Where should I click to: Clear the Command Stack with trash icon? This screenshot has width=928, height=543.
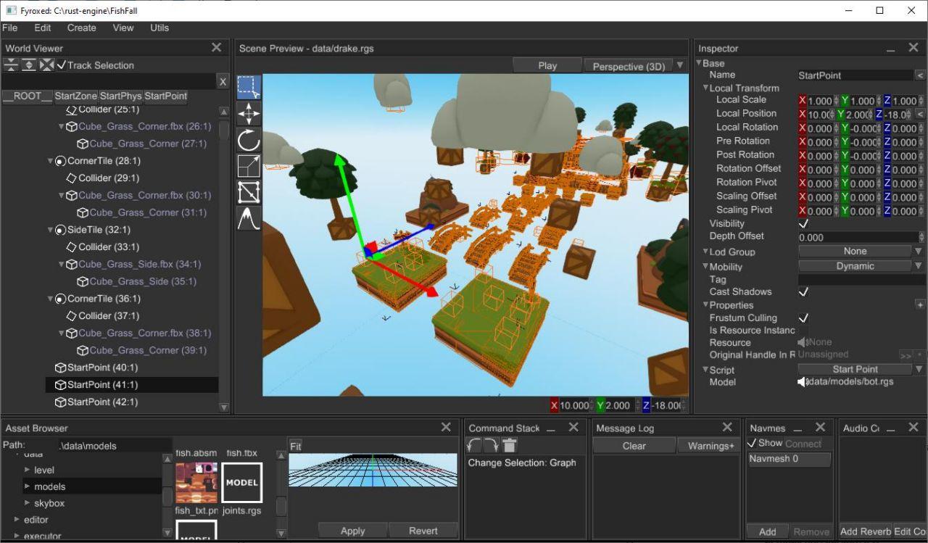coord(509,445)
